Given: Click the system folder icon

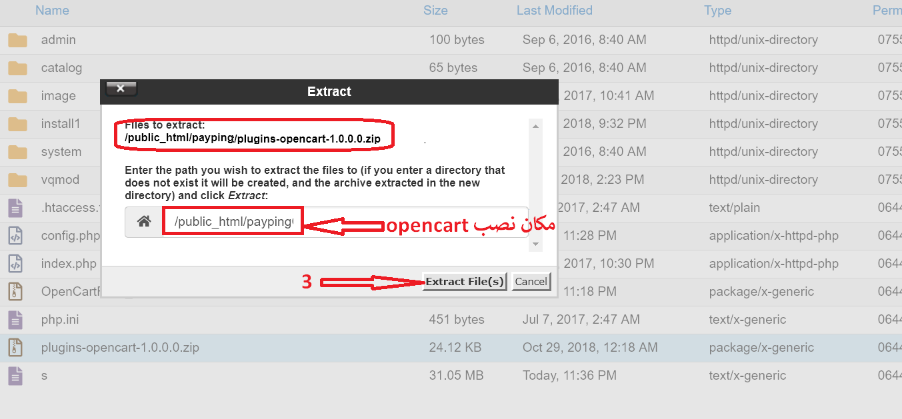Looking at the screenshot, I should coord(17,152).
